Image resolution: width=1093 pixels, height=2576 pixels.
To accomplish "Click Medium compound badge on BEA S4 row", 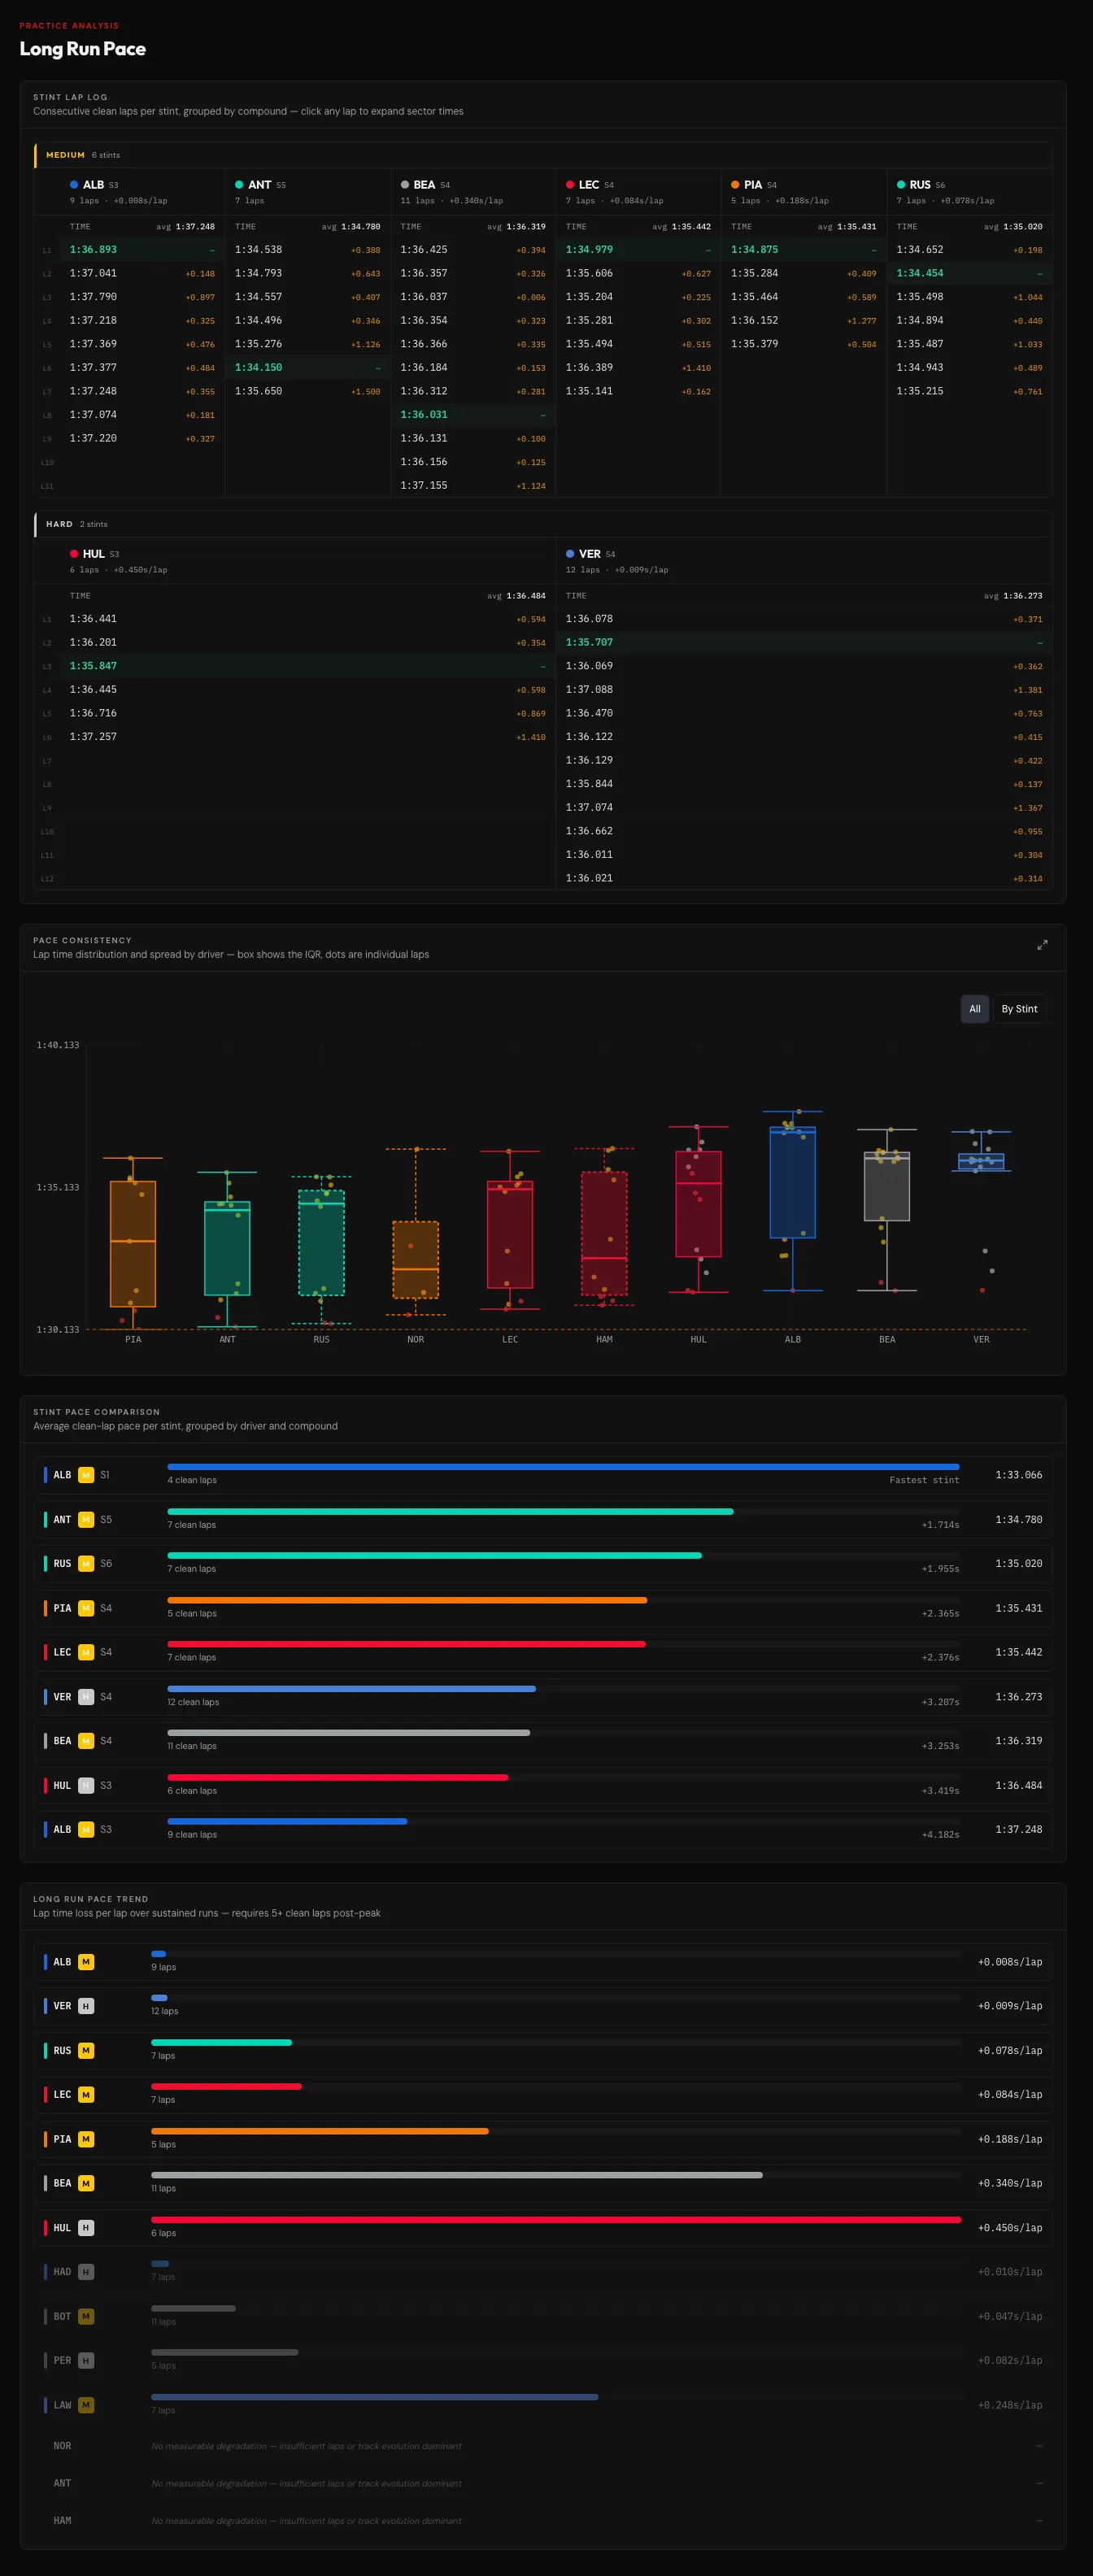I will pos(86,1741).
